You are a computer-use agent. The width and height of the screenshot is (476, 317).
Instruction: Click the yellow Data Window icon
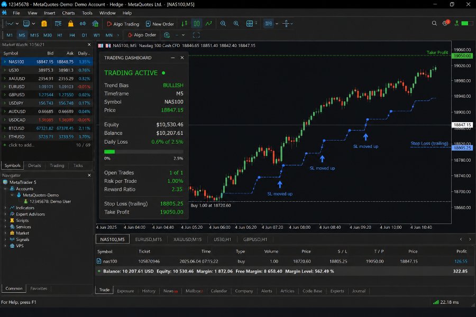click(x=44, y=24)
